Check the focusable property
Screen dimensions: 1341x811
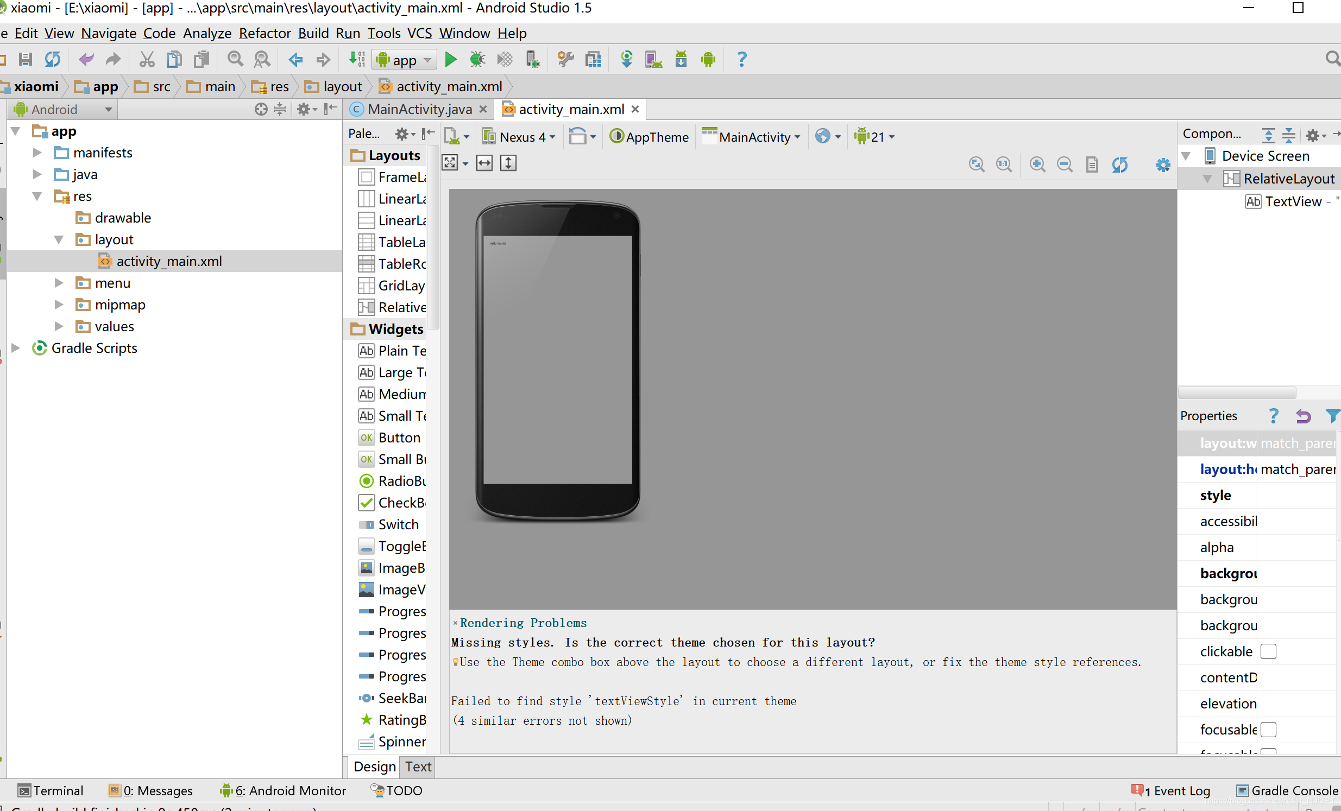[1269, 730]
